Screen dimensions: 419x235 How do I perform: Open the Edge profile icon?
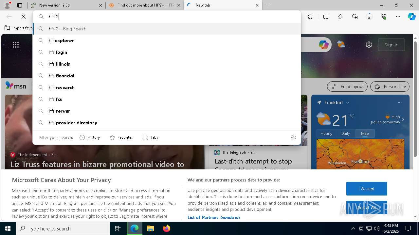[7, 5]
